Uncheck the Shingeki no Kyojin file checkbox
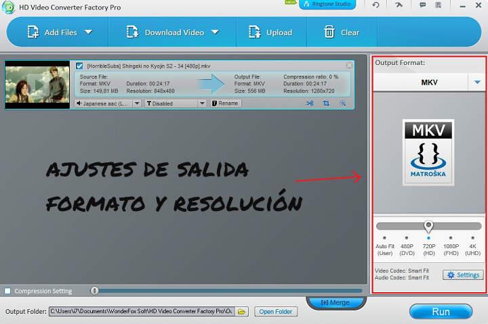This screenshot has width=488, height=324. (x=79, y=66)
